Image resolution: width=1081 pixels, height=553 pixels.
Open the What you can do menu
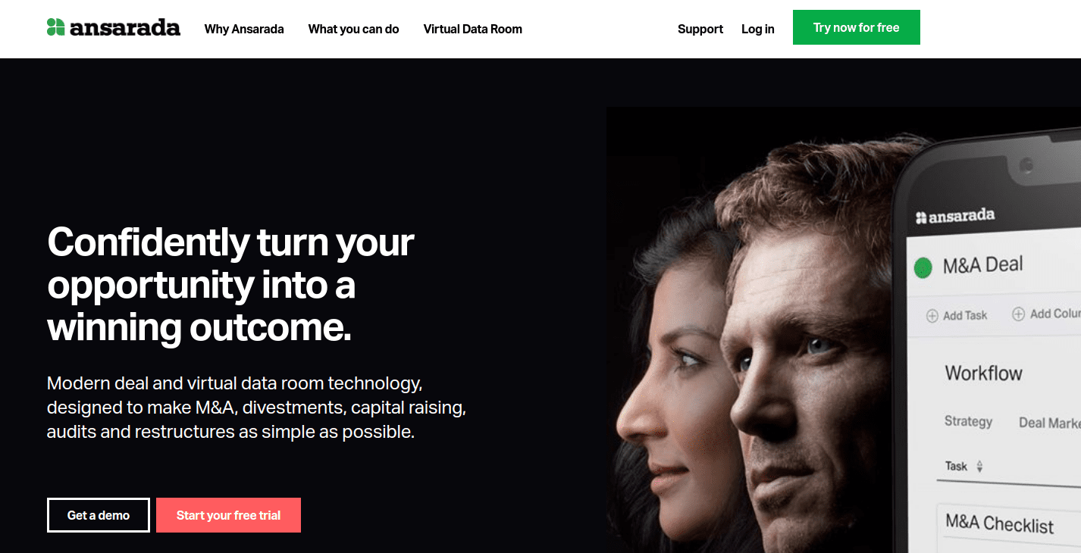(353, 29)
